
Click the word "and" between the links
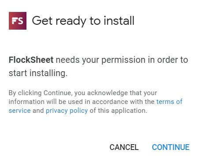coord(38,111)
